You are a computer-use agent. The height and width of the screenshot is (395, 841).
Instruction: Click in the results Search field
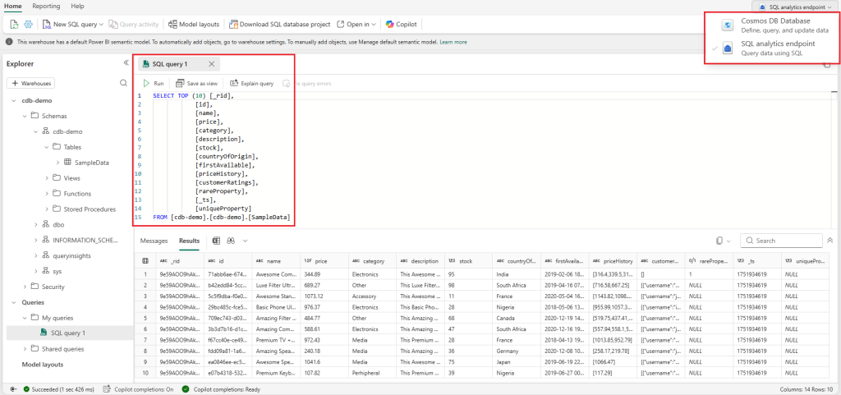coord(782,241)
